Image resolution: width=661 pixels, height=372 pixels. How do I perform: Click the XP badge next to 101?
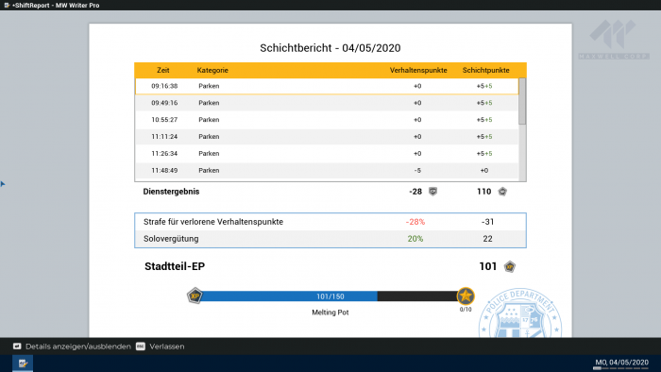pyautogui.click(x=510, y=266)
